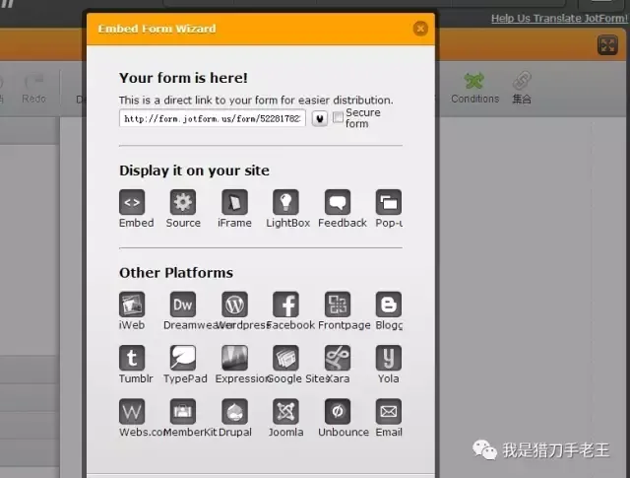Toggle the fullscreen expand icon

pos(607,45)
